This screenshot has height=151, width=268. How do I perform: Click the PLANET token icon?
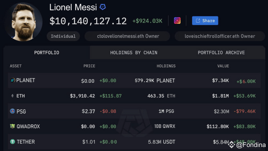pos(13,80)
